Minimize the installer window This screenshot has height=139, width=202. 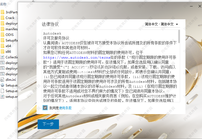[191, 6]
